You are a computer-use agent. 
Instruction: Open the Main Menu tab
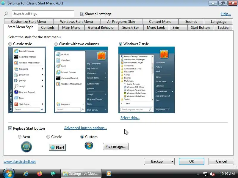[x=71, y=28]
